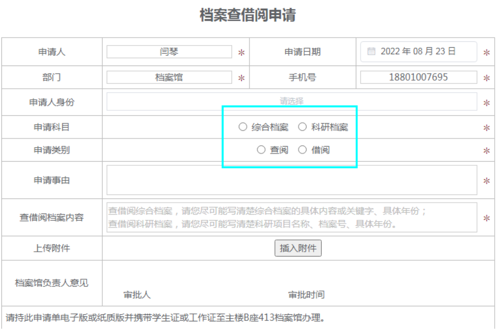Focus the 部门 field containing 档案馆
496x329 pixels.
[169, 77]
